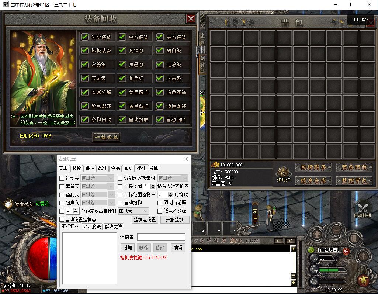This screenshot has height=294, width=378.
Task: Open the 攻击魔法 sub-tab
Action: click(92, 226)
